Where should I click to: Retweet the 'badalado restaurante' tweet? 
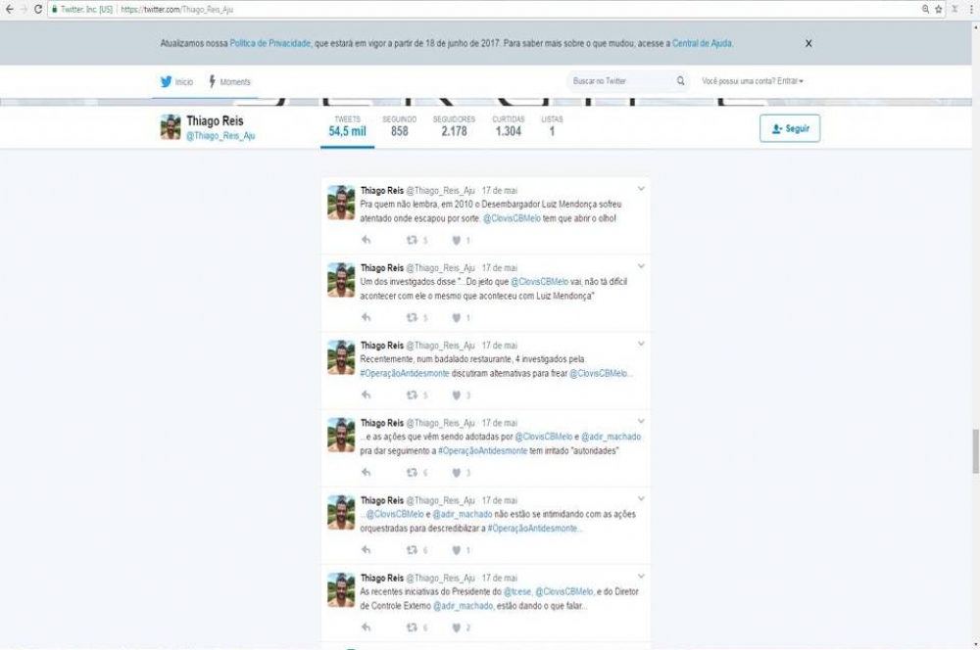[x=412, y=395]
